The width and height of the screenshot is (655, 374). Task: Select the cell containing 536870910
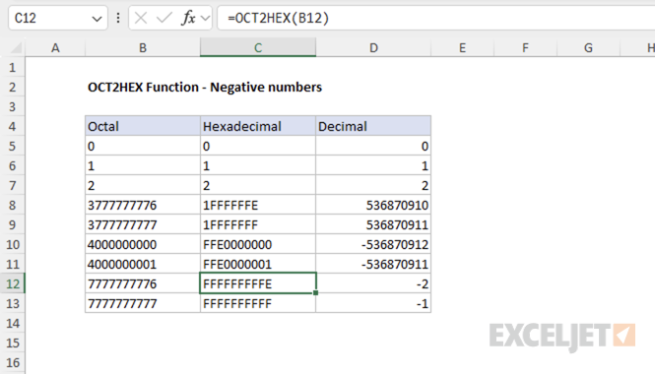pyautogui.click(x=373, y=205)
